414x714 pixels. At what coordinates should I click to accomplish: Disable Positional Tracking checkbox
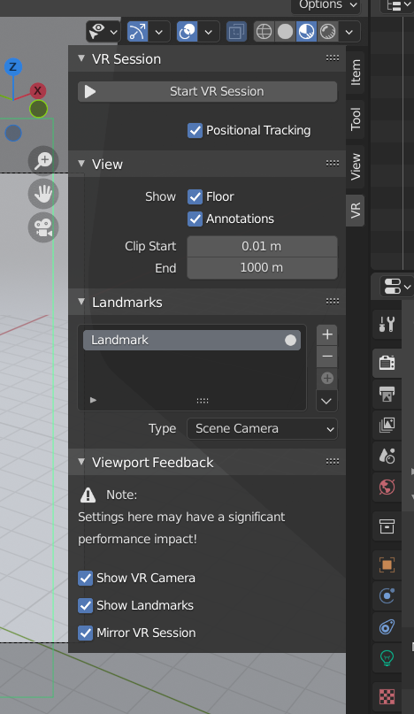click(x=195, y=131)
